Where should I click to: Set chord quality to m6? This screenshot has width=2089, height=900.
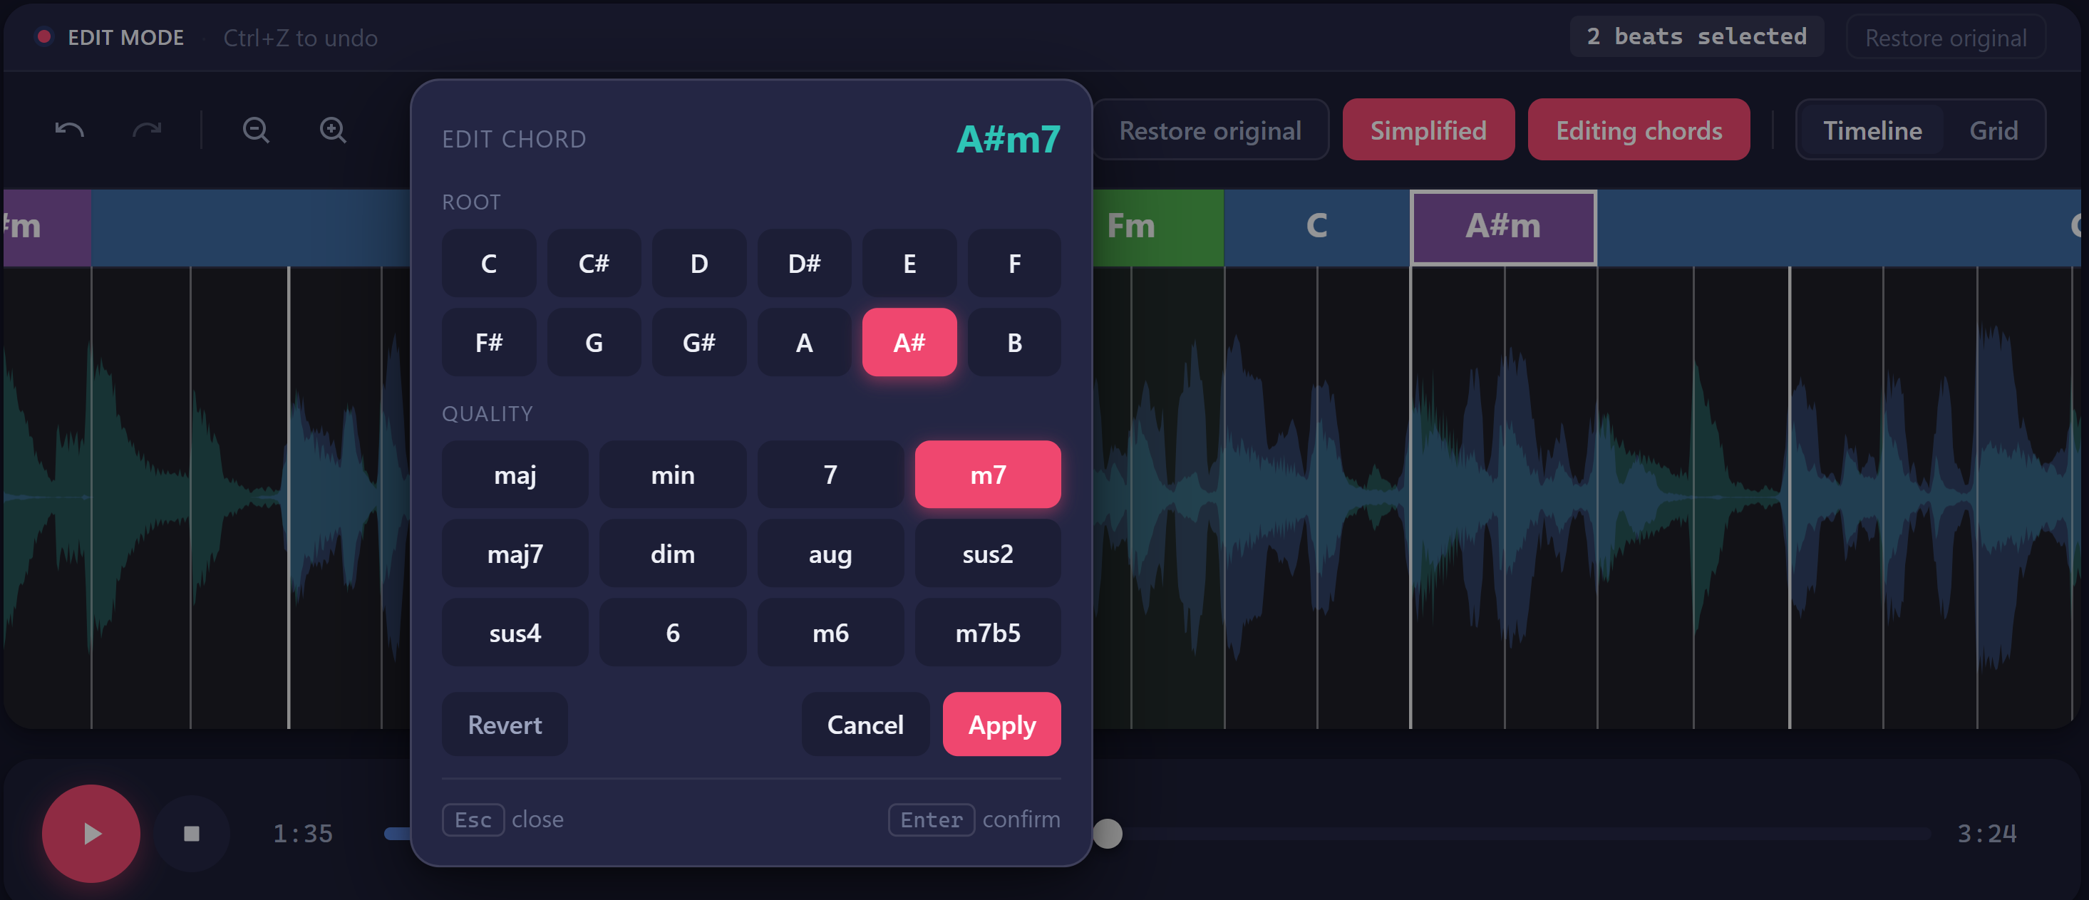(x=830, y=633)
